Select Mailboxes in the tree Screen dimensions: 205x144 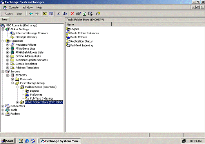tap(36, 95)
